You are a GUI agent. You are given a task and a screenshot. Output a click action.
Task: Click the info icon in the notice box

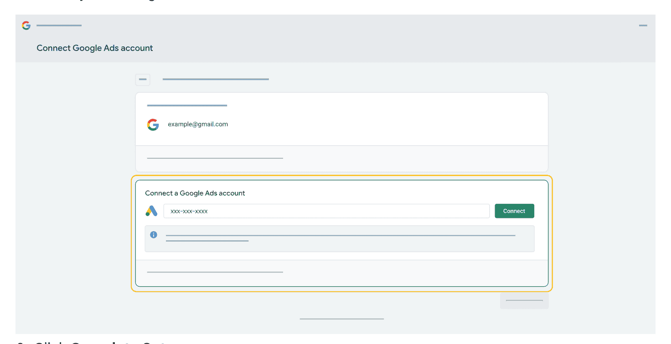(154, 235)
